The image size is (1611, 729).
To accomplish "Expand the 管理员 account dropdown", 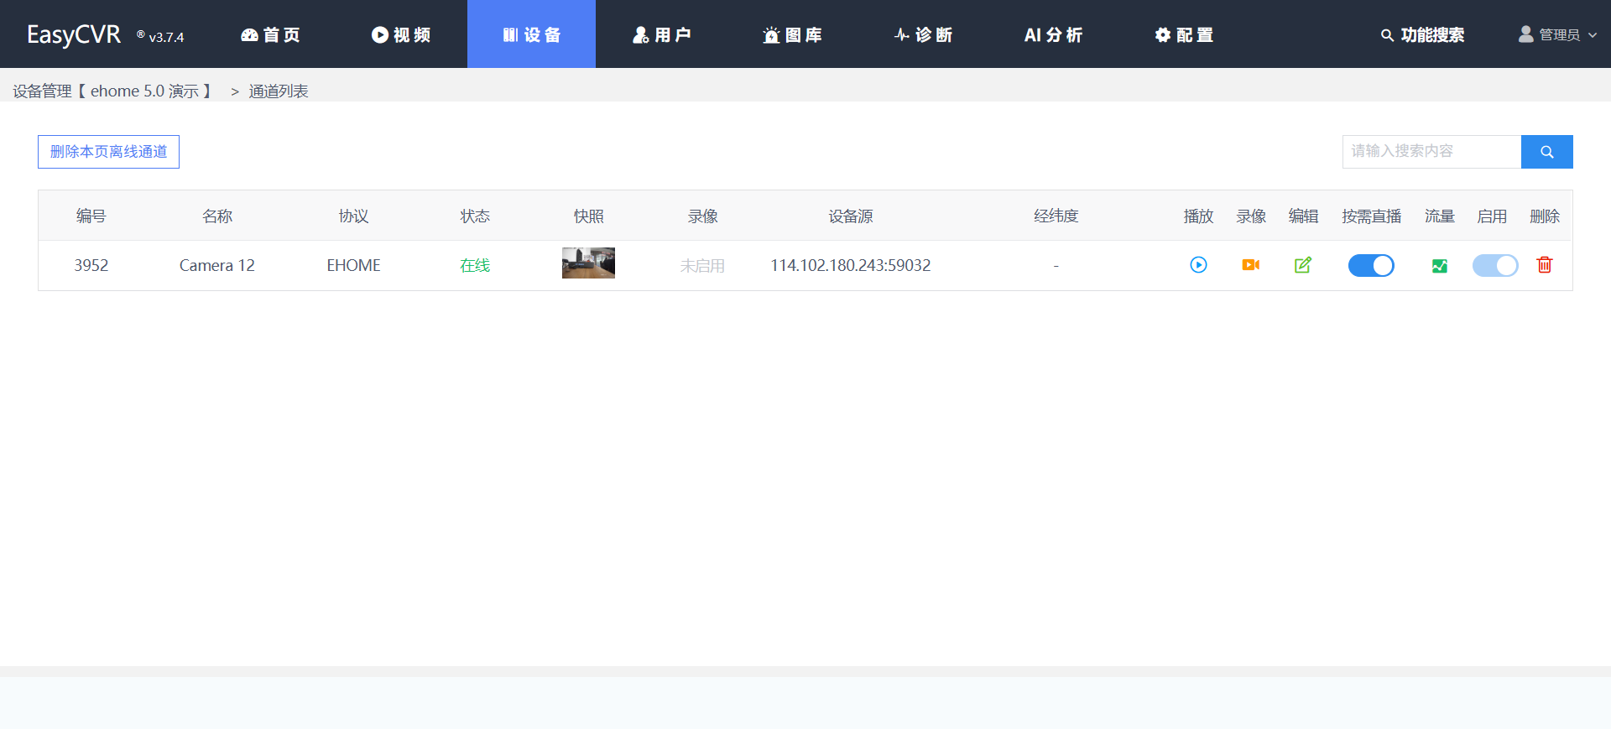I will click(x=1557, y=35).
